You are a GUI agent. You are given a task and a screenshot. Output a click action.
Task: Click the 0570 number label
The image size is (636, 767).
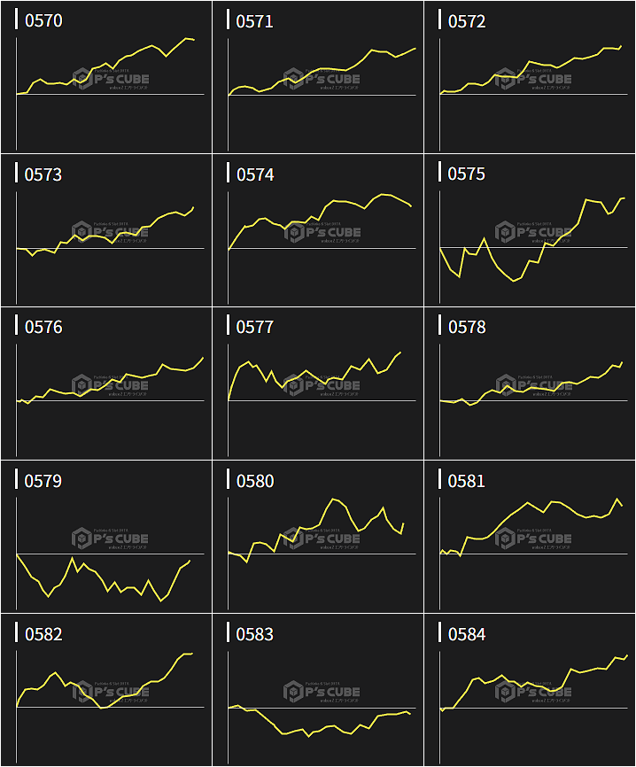pyautogui.click(x=43, y=21)
